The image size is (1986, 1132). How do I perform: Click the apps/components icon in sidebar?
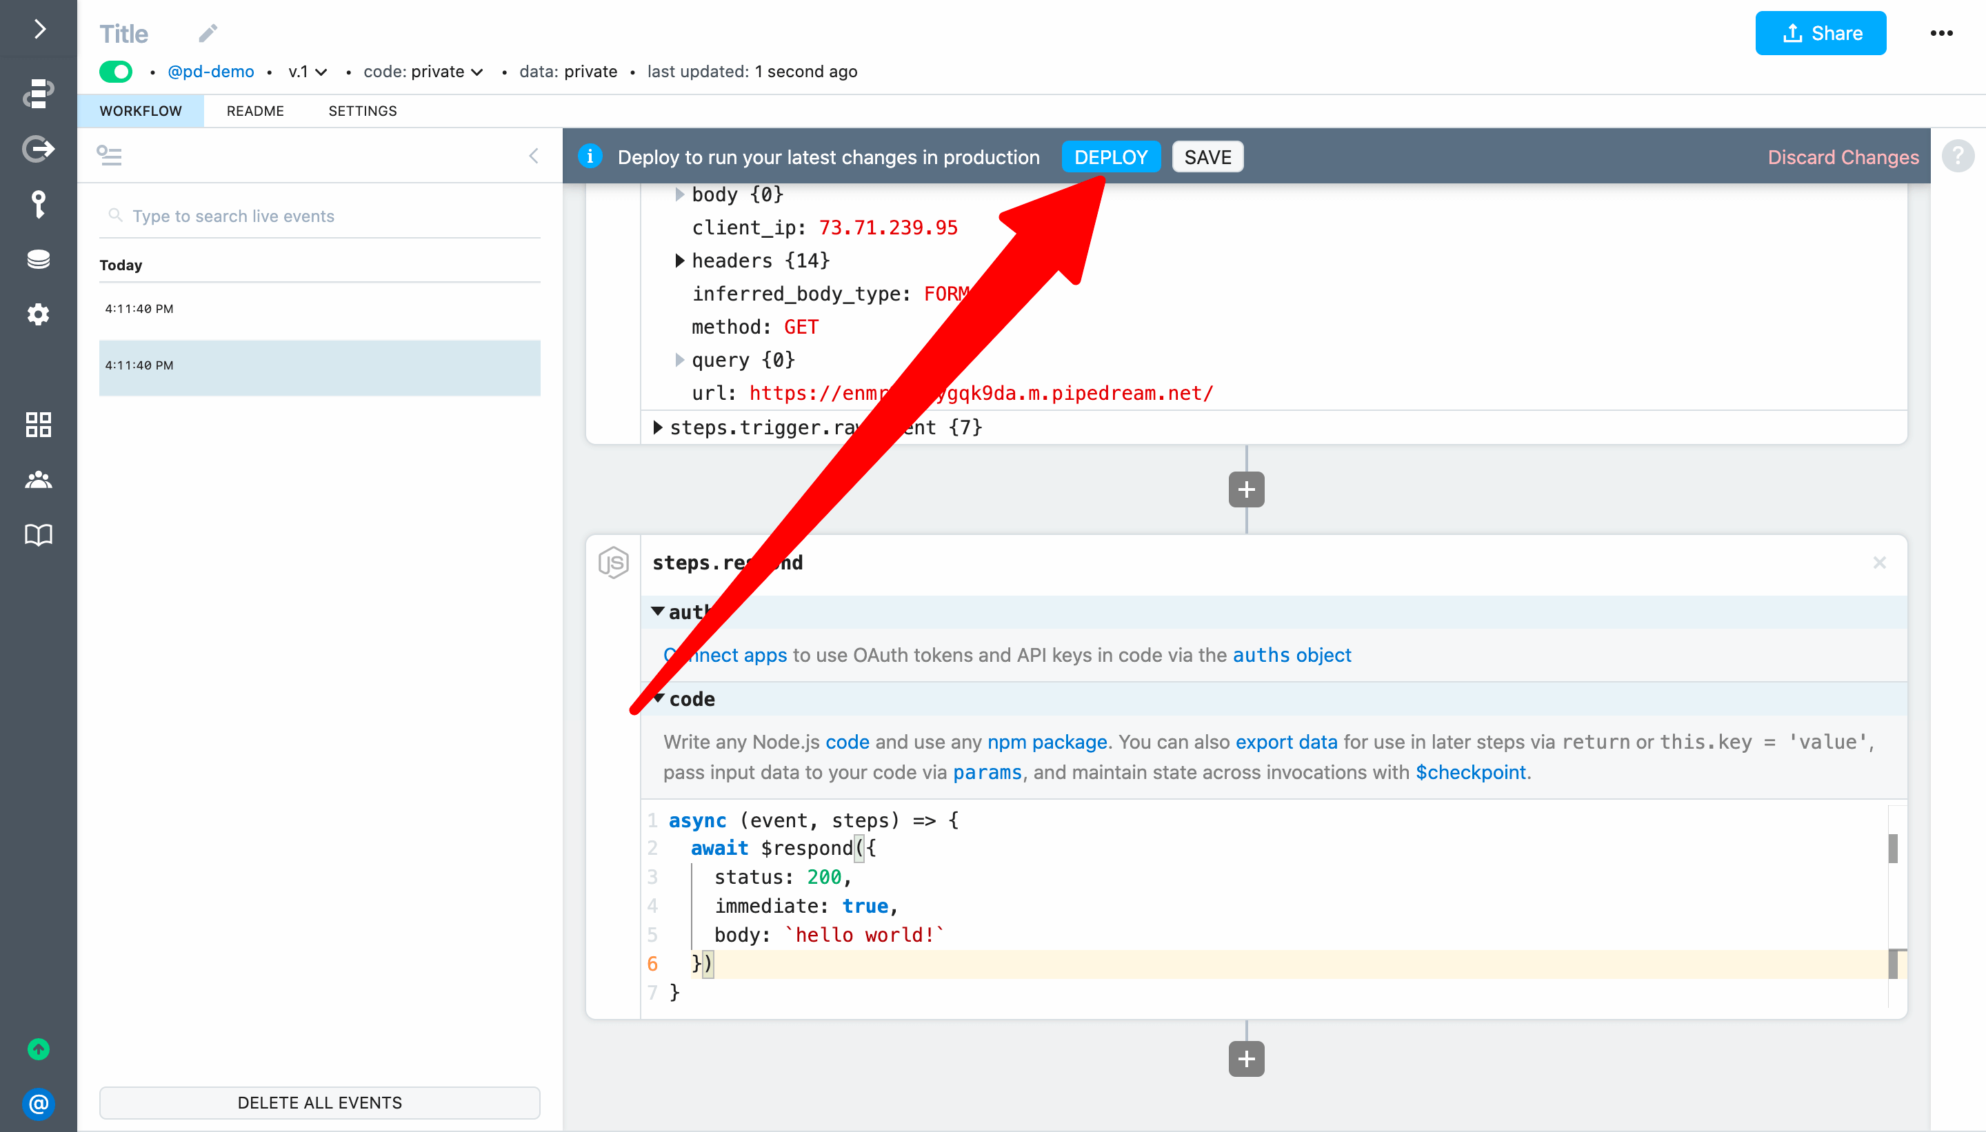tap(37, 424)
